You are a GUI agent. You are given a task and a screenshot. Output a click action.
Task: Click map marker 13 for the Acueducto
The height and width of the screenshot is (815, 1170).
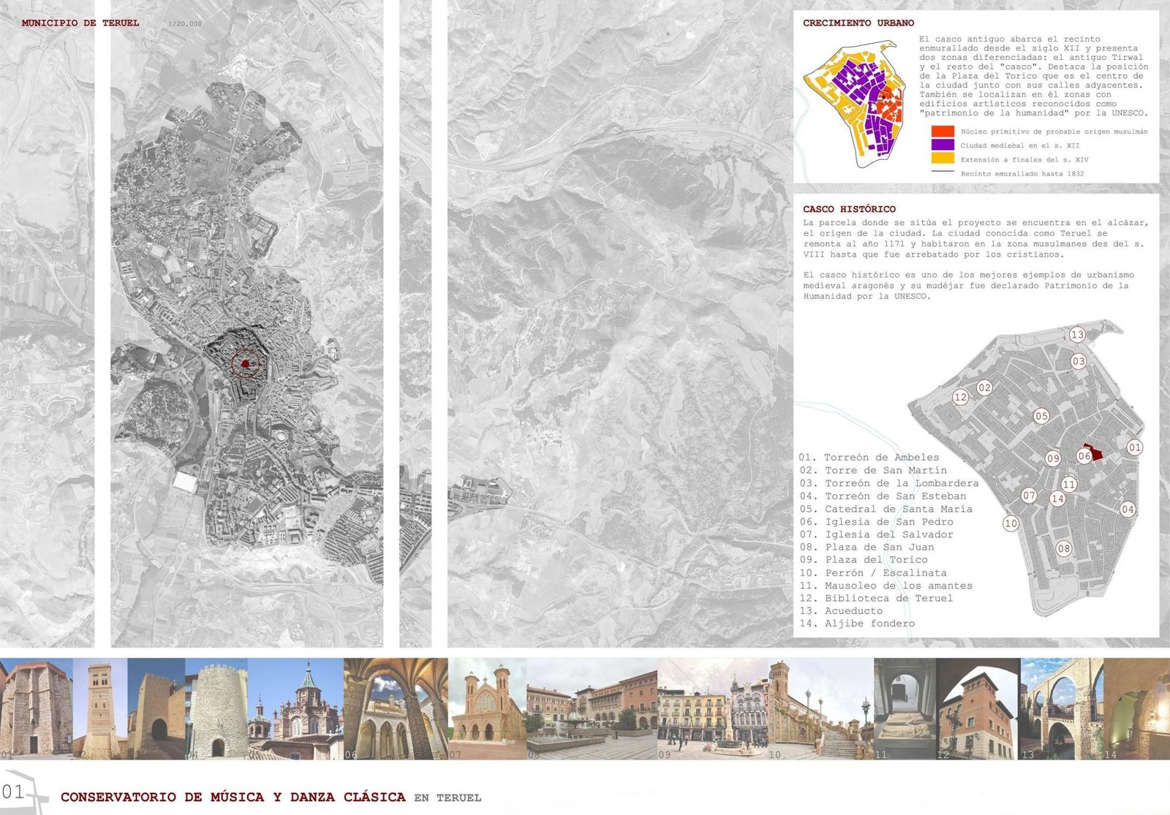[x=1077, y=335]
